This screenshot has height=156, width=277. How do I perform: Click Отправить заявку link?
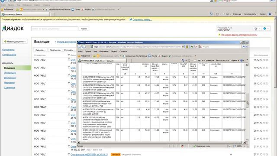coord(142,19)
